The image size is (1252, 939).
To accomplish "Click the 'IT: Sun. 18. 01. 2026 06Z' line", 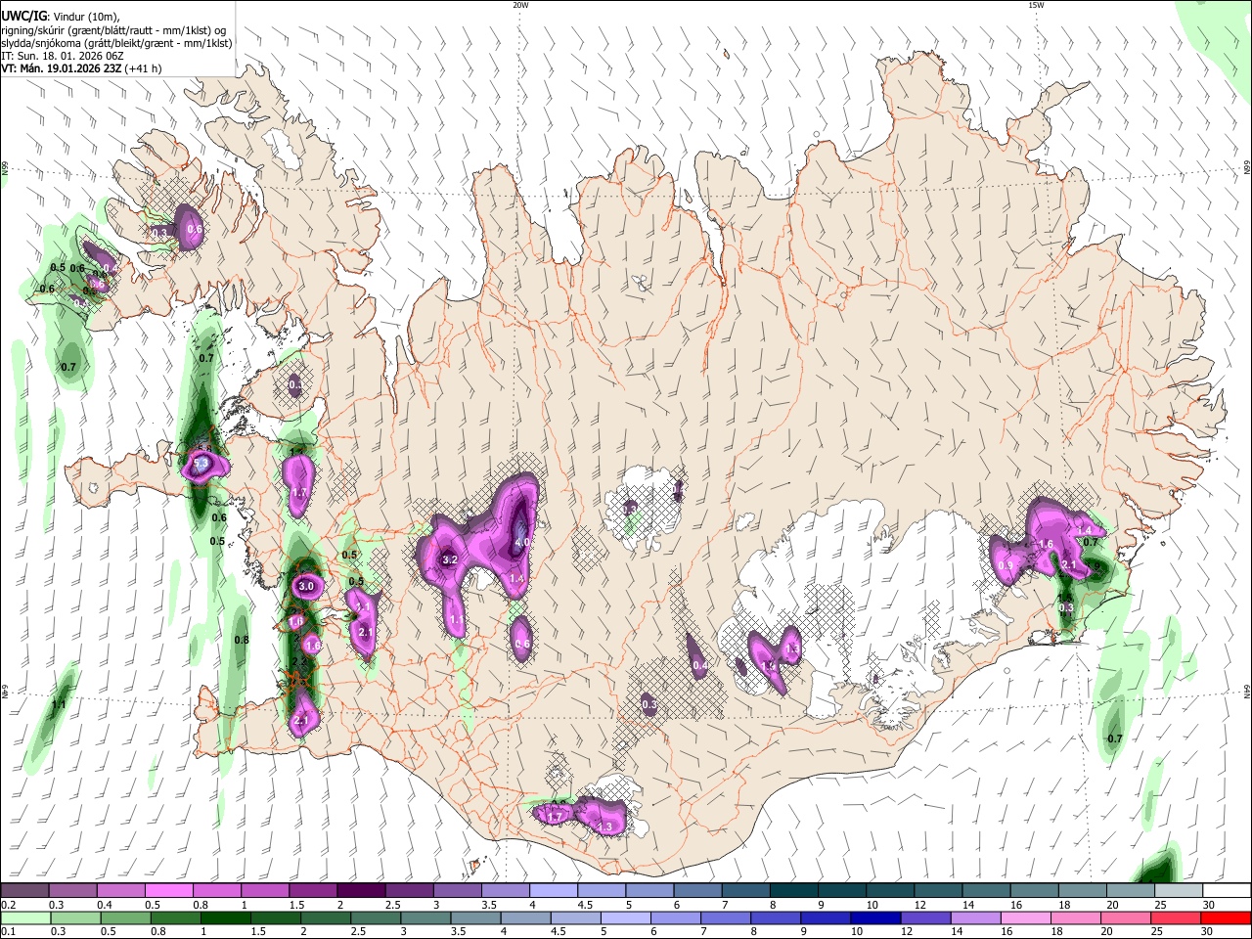I will click(63, 56).
